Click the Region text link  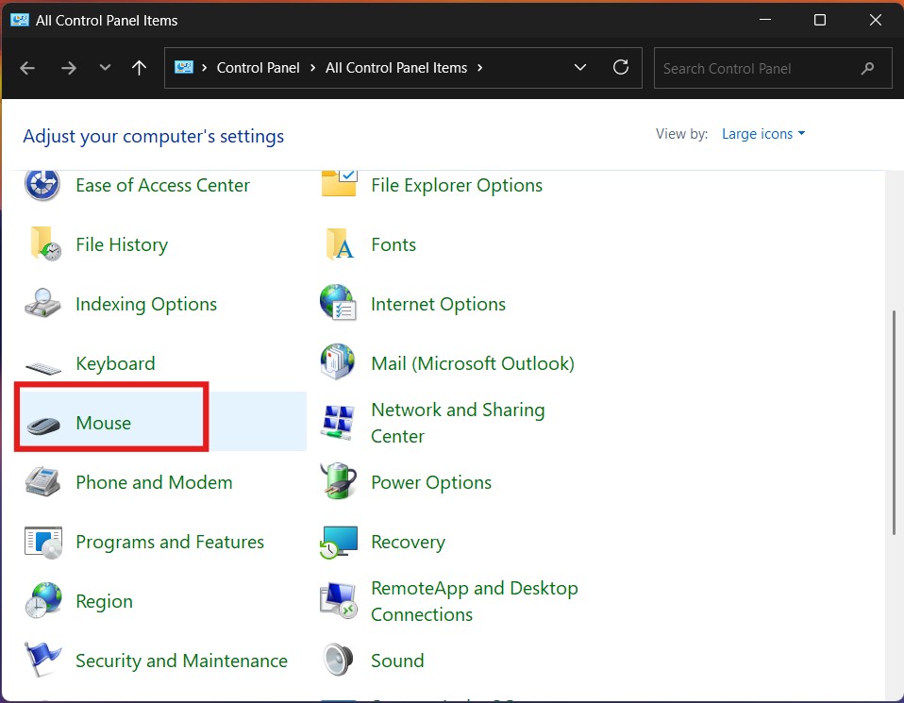click(x=105, y=601)
